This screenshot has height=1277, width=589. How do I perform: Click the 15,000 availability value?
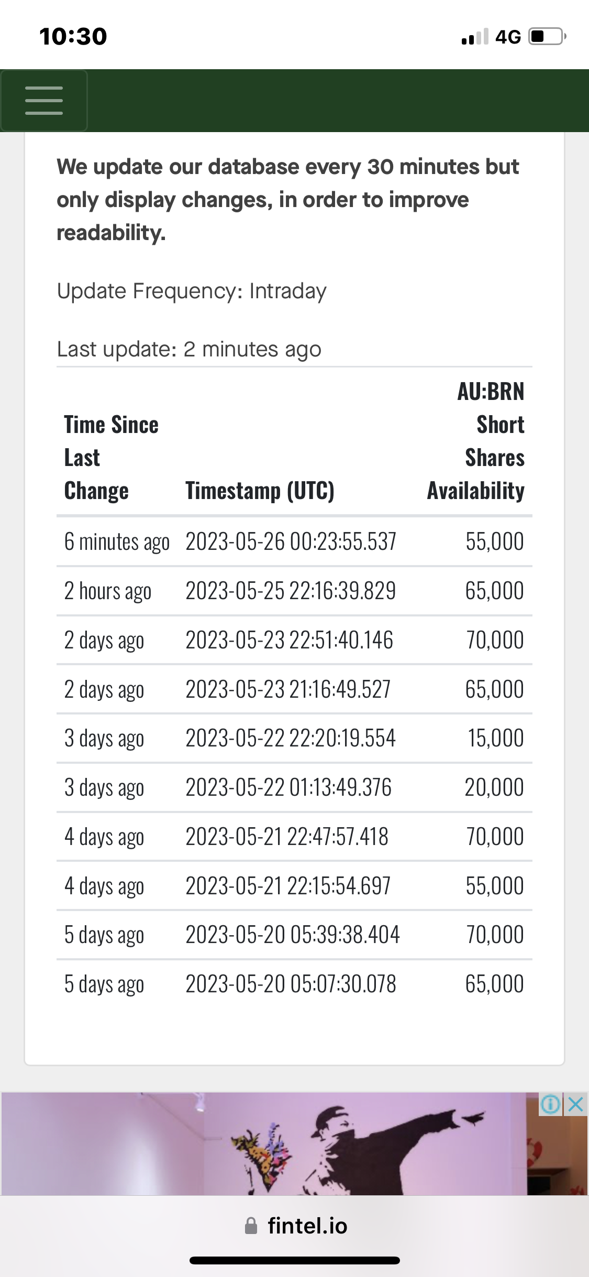coord(495,739)
